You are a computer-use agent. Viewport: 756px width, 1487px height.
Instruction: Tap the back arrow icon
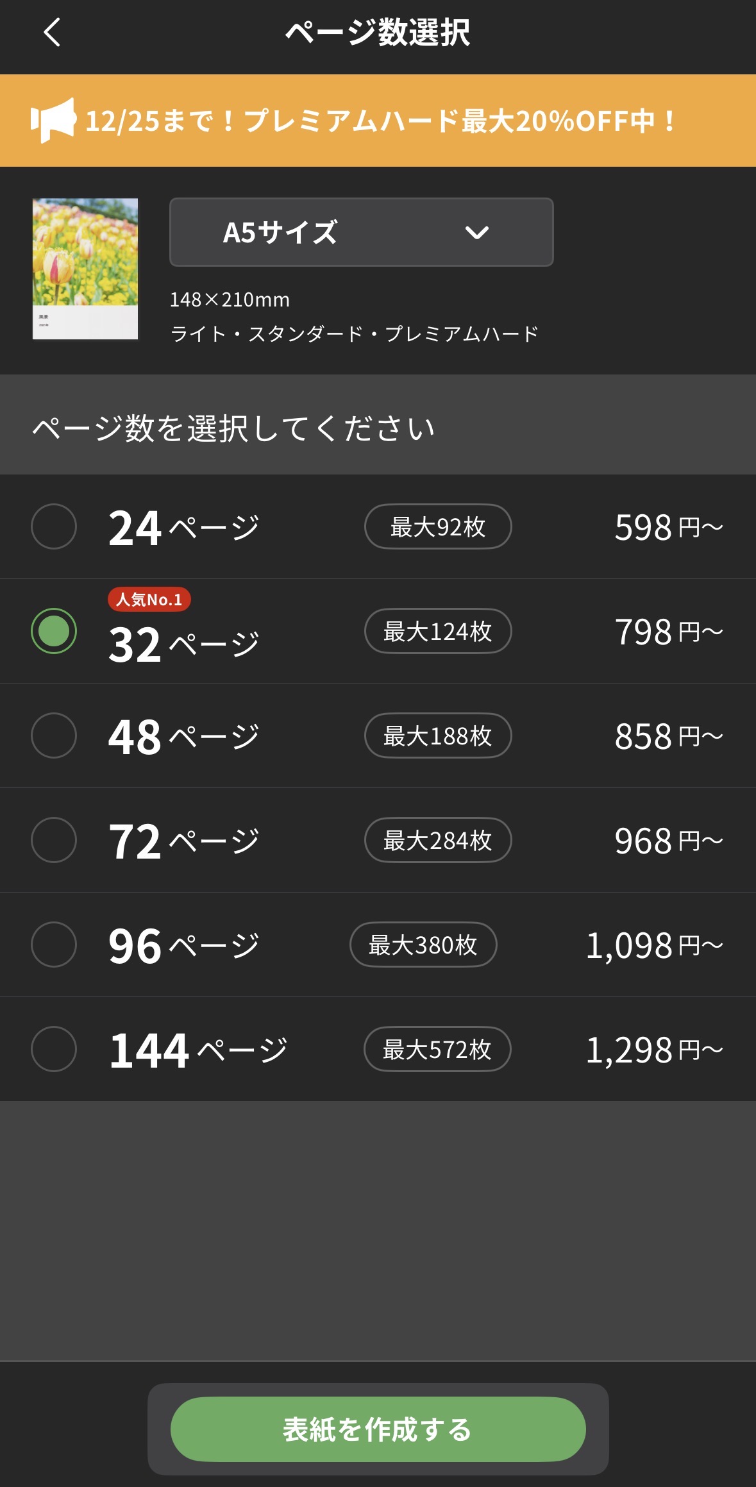pyautogui.click(x=52, y=32)
